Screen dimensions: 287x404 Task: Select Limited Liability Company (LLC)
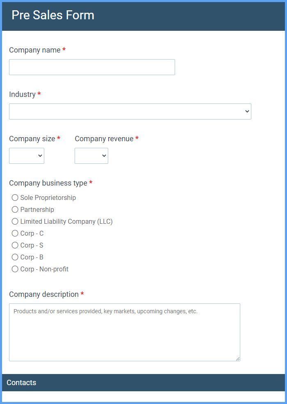click(15, 221)
